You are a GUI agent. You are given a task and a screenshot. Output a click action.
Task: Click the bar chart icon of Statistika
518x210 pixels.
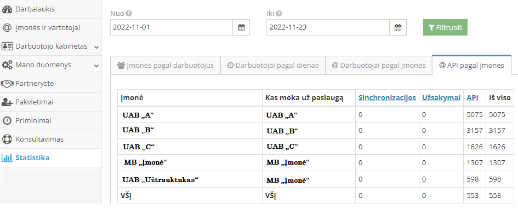click(7, 157)
